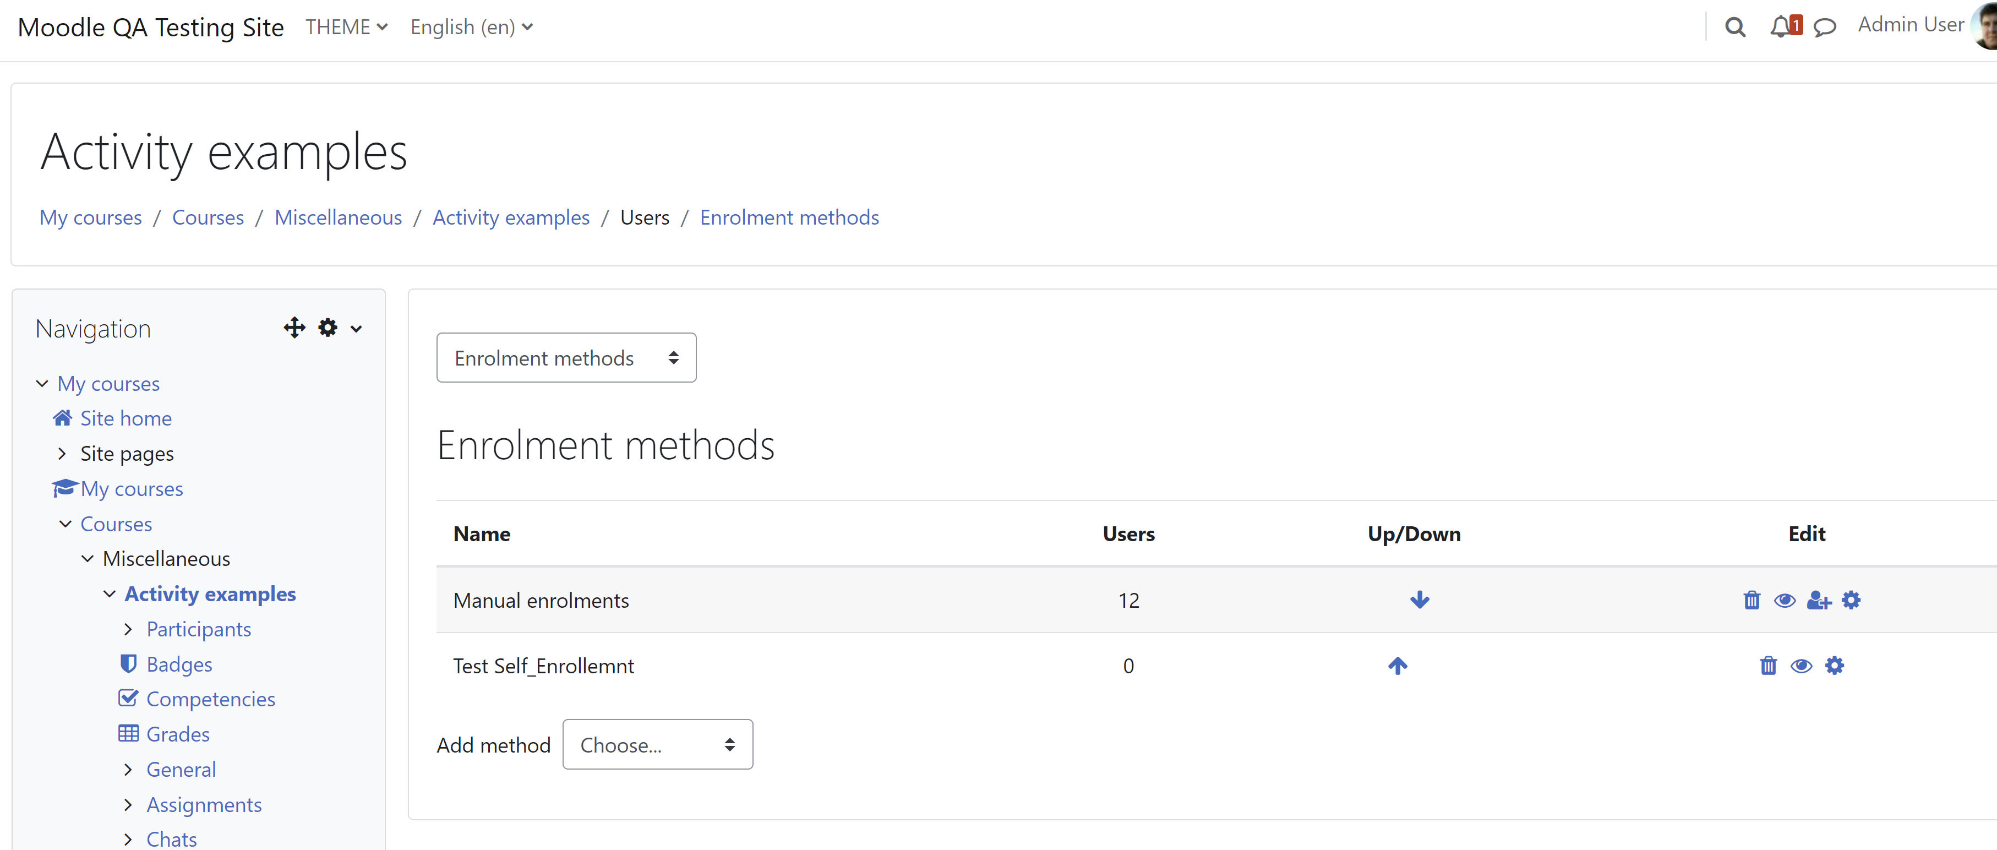Open Assignments in Navigation tree
This screenshot has height=850, width=1997.
204,804
